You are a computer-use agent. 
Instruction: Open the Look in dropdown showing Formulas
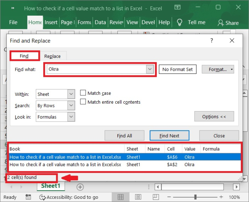pos(71,117)
